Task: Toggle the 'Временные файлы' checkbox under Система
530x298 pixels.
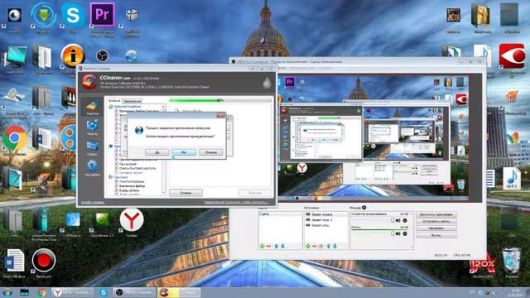Action: [x=116, y=186]
